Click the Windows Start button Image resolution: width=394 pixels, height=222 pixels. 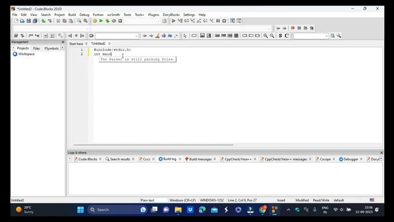point(81,210)
